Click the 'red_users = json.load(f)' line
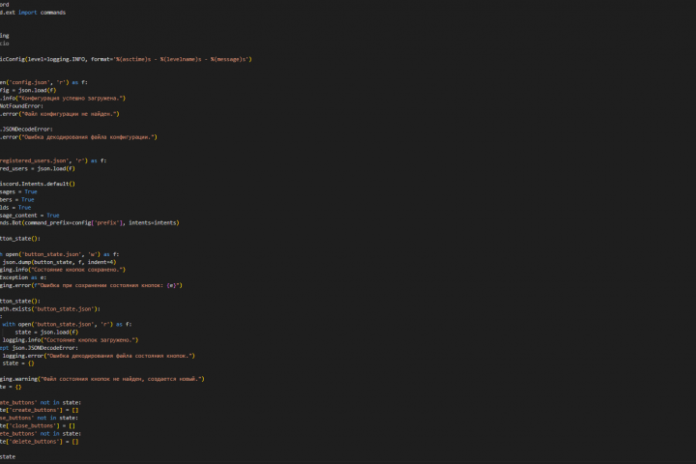The image size is (696, 464). point(38,169)
